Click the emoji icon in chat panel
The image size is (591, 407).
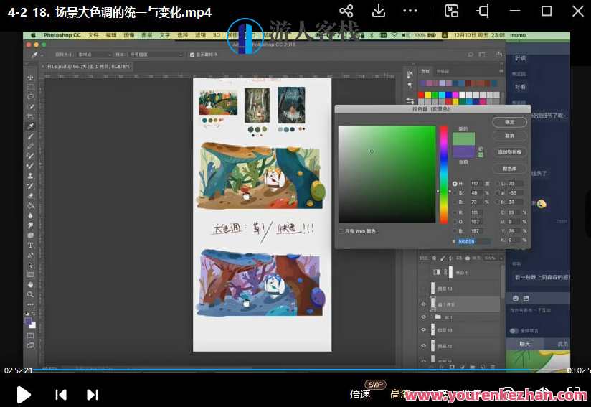tap(516, 299)
